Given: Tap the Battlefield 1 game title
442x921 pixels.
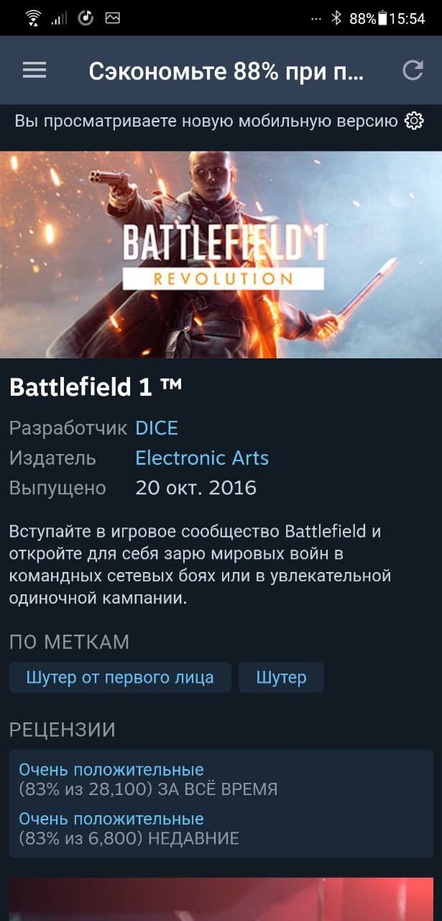Looking at the screenshot, I should tap(96, 387).
